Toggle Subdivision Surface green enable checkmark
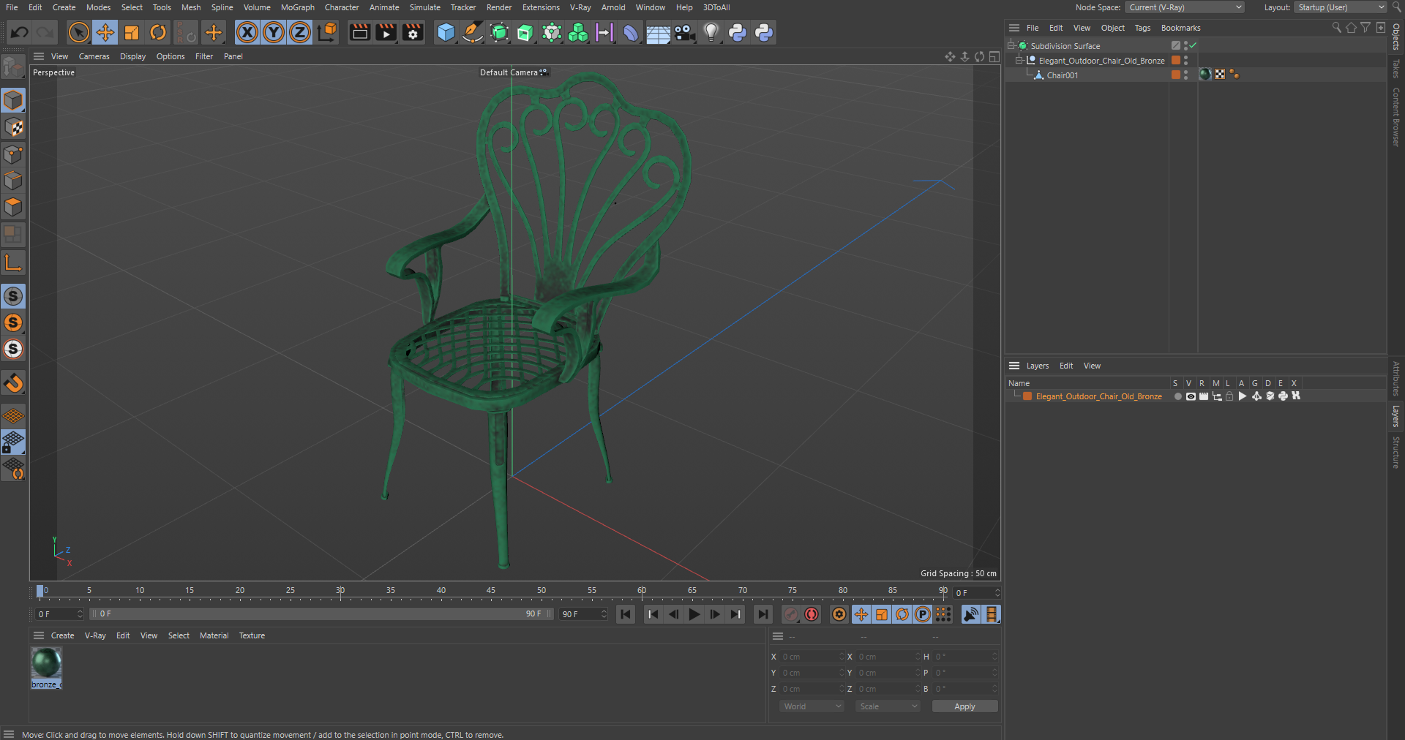The height and width of the screenshot is (740, 1405). [1193, 45]
